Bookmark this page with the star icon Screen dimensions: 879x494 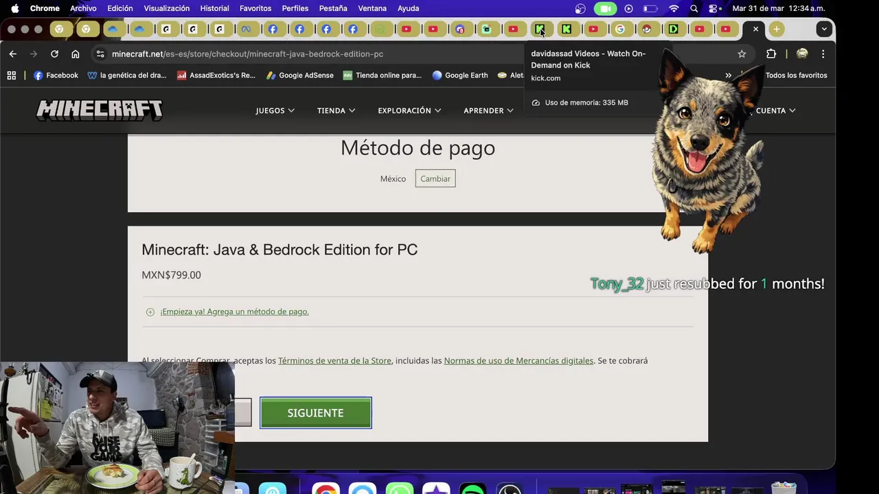coord(742,54)
